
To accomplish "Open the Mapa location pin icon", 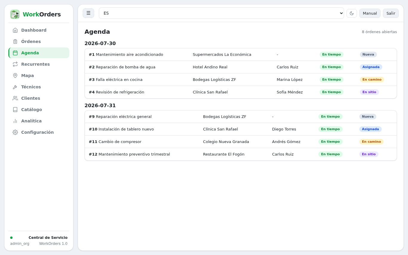I will pos(15,76).
